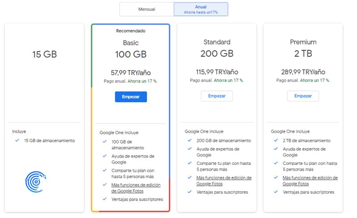Click the 289,99 TRY/año price
The width and height of the screenshot is (357, 218).
point(303,72)
